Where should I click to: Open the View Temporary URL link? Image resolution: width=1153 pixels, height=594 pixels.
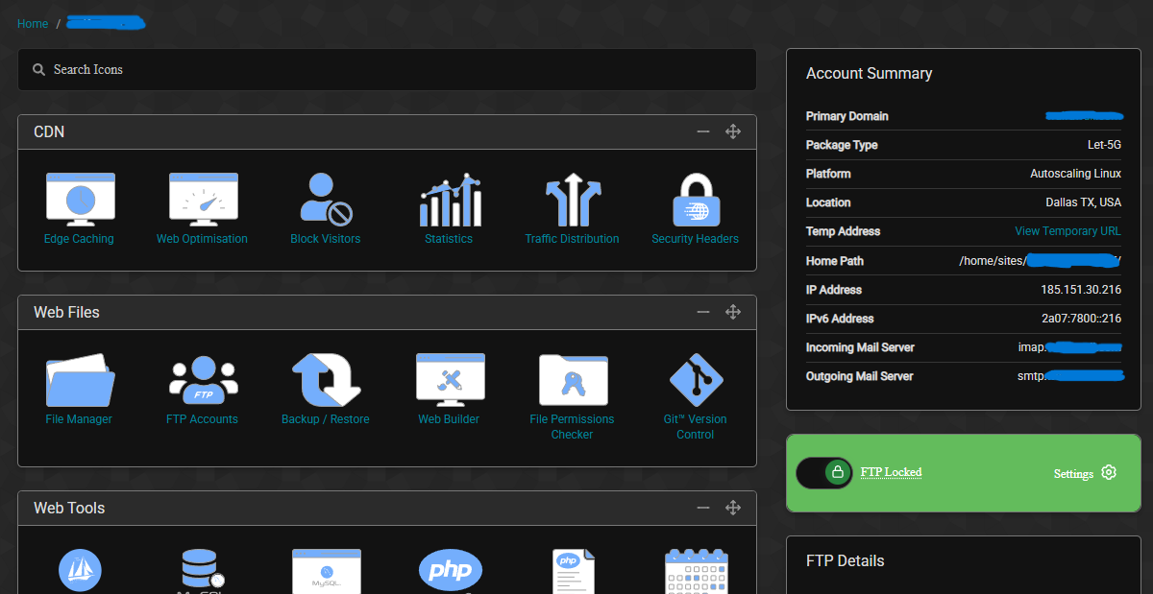coord(1067,231)
